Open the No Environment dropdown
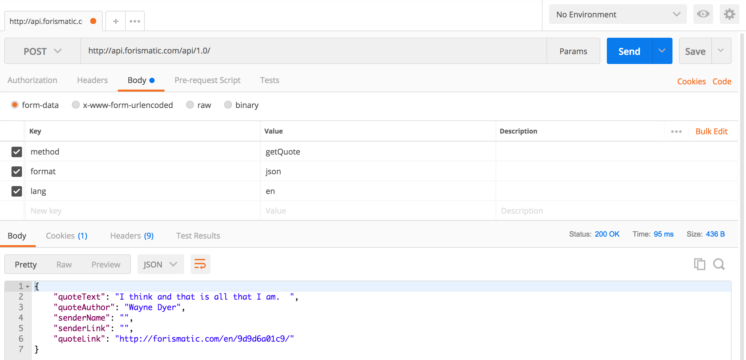Screen dimensions: 746x360 (618, 14)
